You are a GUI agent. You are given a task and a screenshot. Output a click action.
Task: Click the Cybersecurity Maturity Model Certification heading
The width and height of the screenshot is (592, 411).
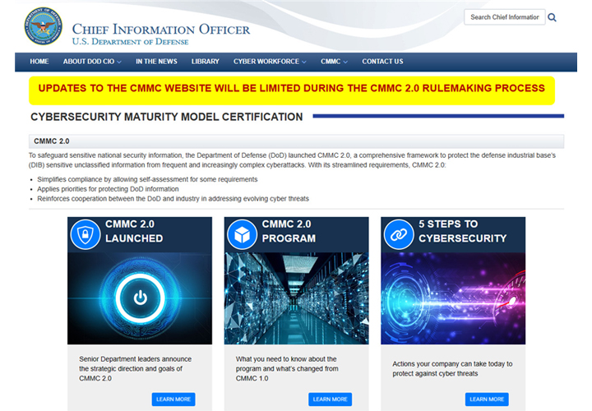coord(166,117)
